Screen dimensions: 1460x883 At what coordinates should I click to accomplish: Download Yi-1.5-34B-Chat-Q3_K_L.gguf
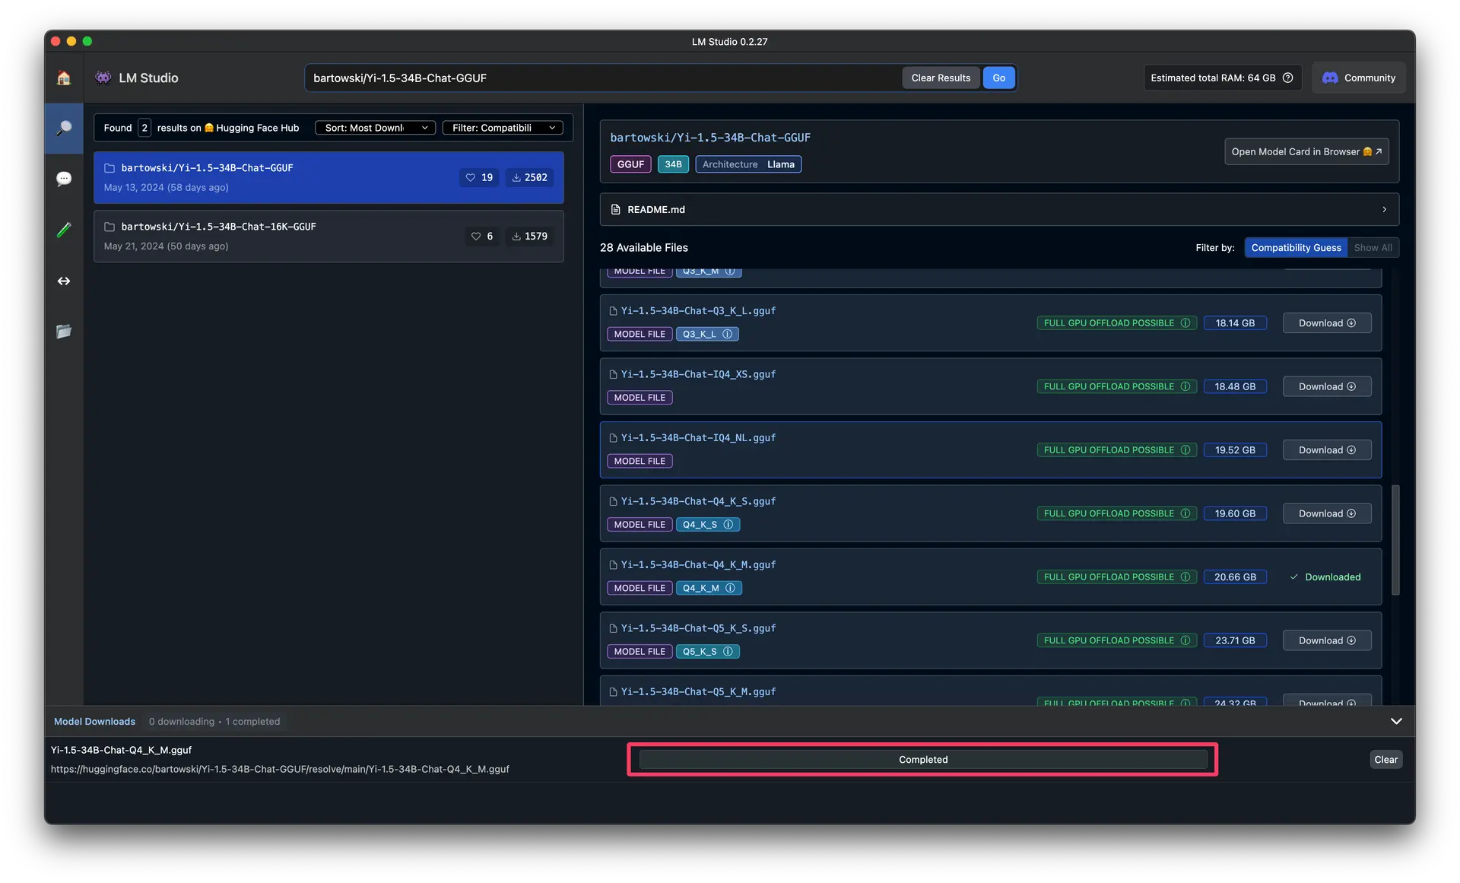[1327, 323]
